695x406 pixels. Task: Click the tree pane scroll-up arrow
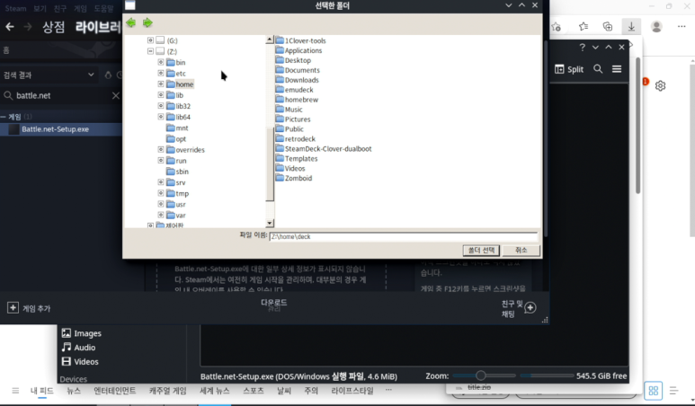pyautogui.click(x=270, y=40)
